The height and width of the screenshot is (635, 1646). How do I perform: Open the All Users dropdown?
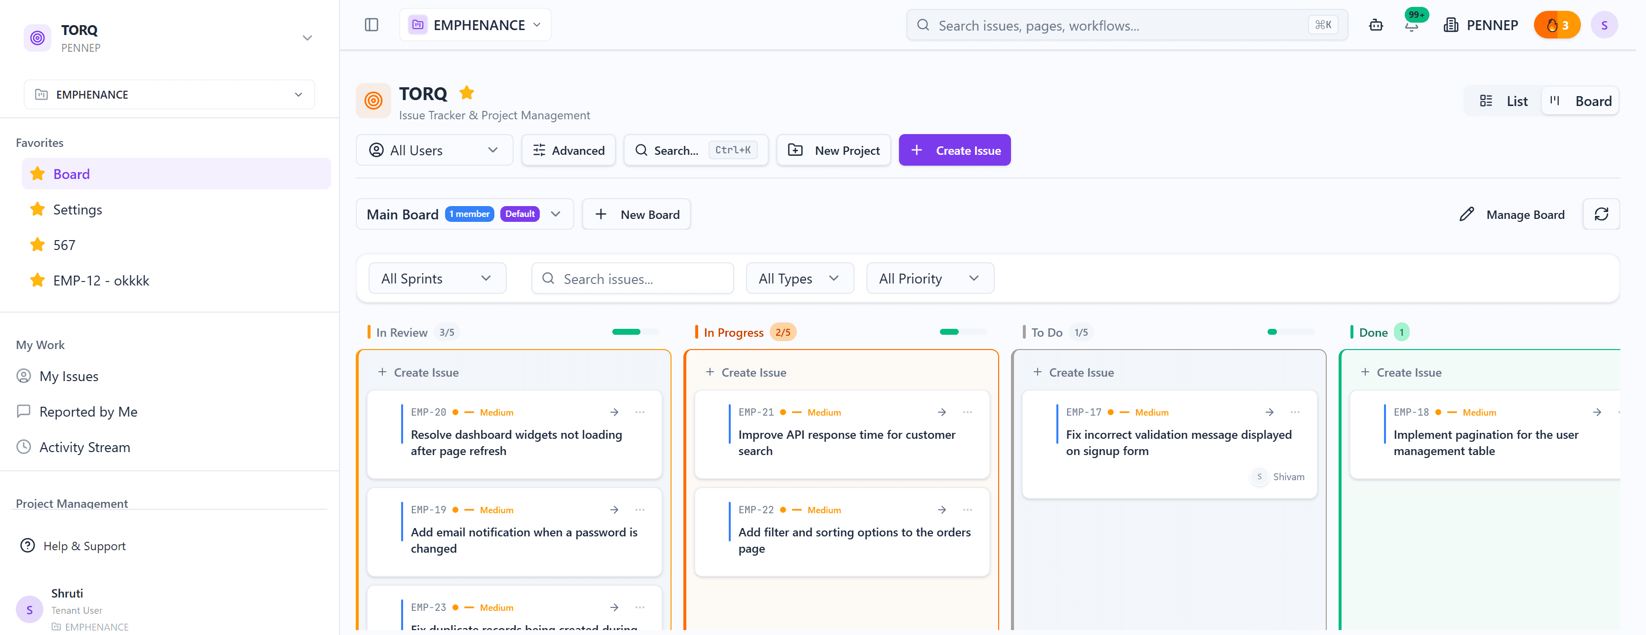pyautogui.click(x=434, y=150)
